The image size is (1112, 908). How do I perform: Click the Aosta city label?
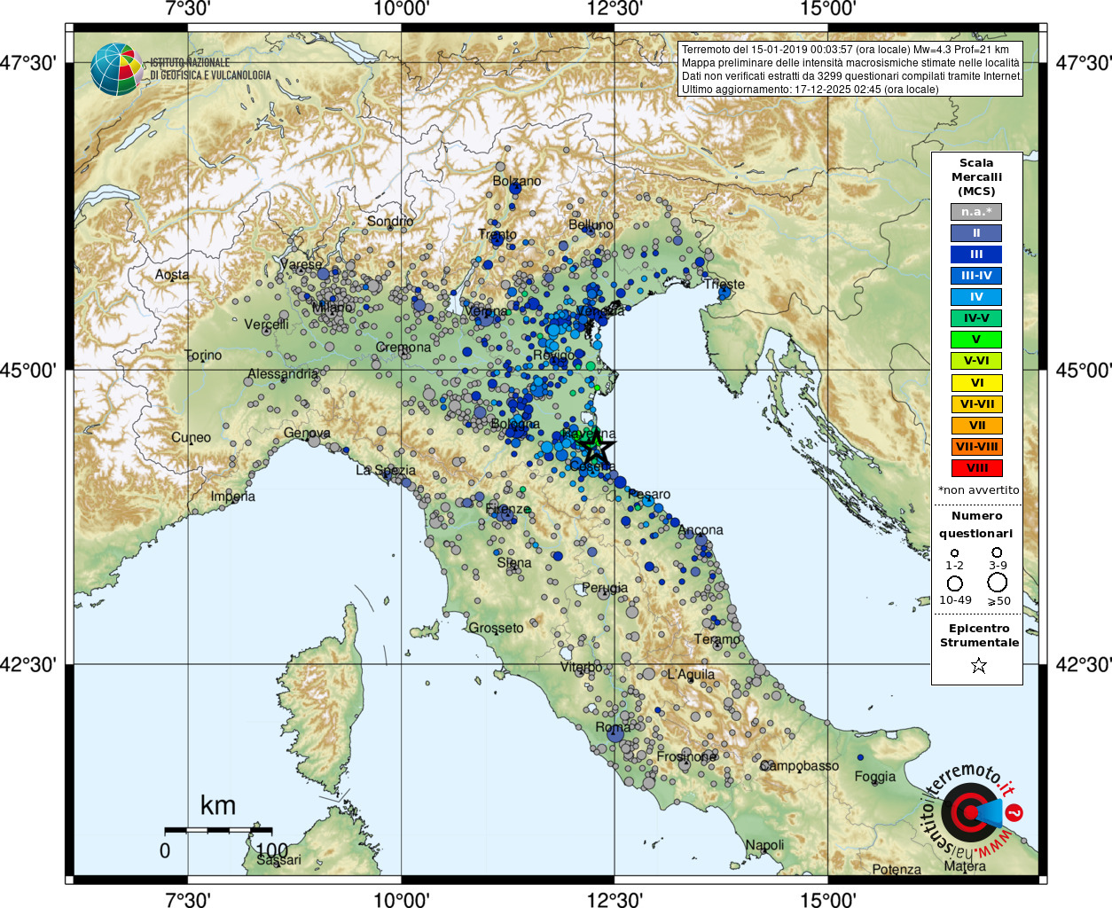(x=172, y=274)
